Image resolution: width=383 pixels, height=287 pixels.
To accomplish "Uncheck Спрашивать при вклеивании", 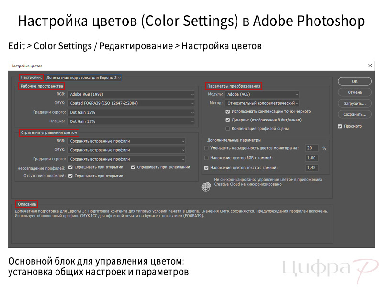I will (x=134, y=167).
